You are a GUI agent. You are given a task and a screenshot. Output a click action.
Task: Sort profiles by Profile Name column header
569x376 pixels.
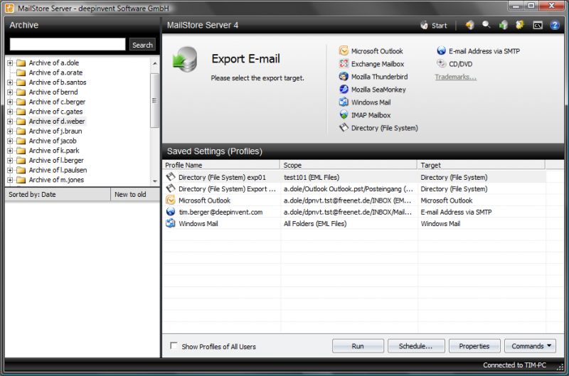click(221, 165)
